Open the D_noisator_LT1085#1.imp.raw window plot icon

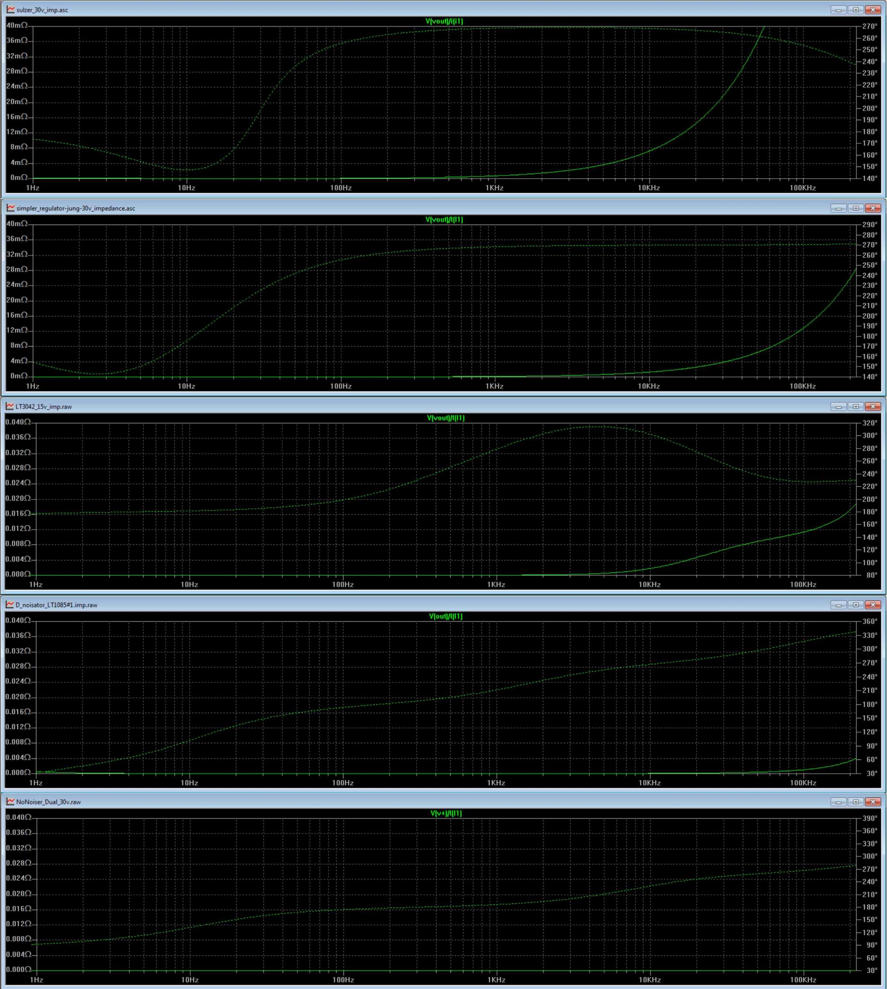(x=9, y=605)
